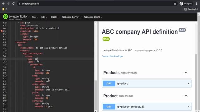The width and height of the screenshot is (200, 112).
Task: Click 'items:' on line 76
Action: pyautogui.click(x=31, y=62)
